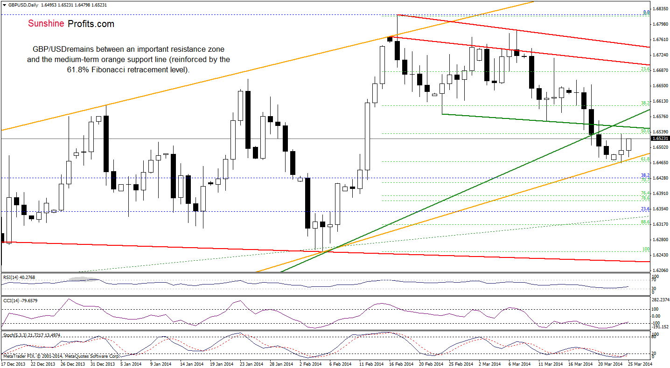
Task: Click the 1.64650 price axis label
Action: point(660,163)
